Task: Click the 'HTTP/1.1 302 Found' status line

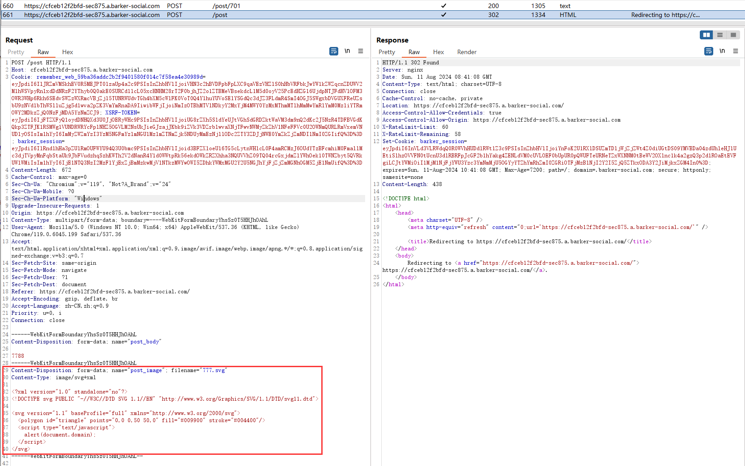Action: click(x=411, y=63)
